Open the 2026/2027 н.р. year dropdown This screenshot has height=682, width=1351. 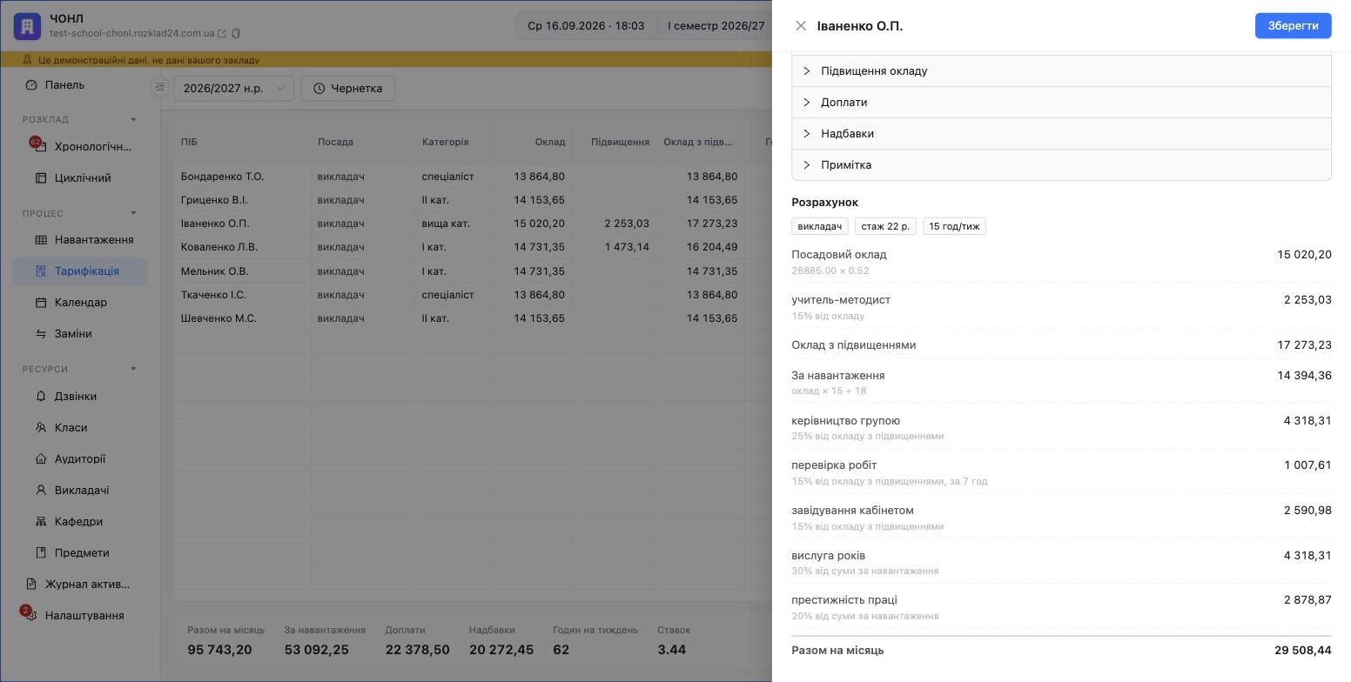(x=234, y=88)
